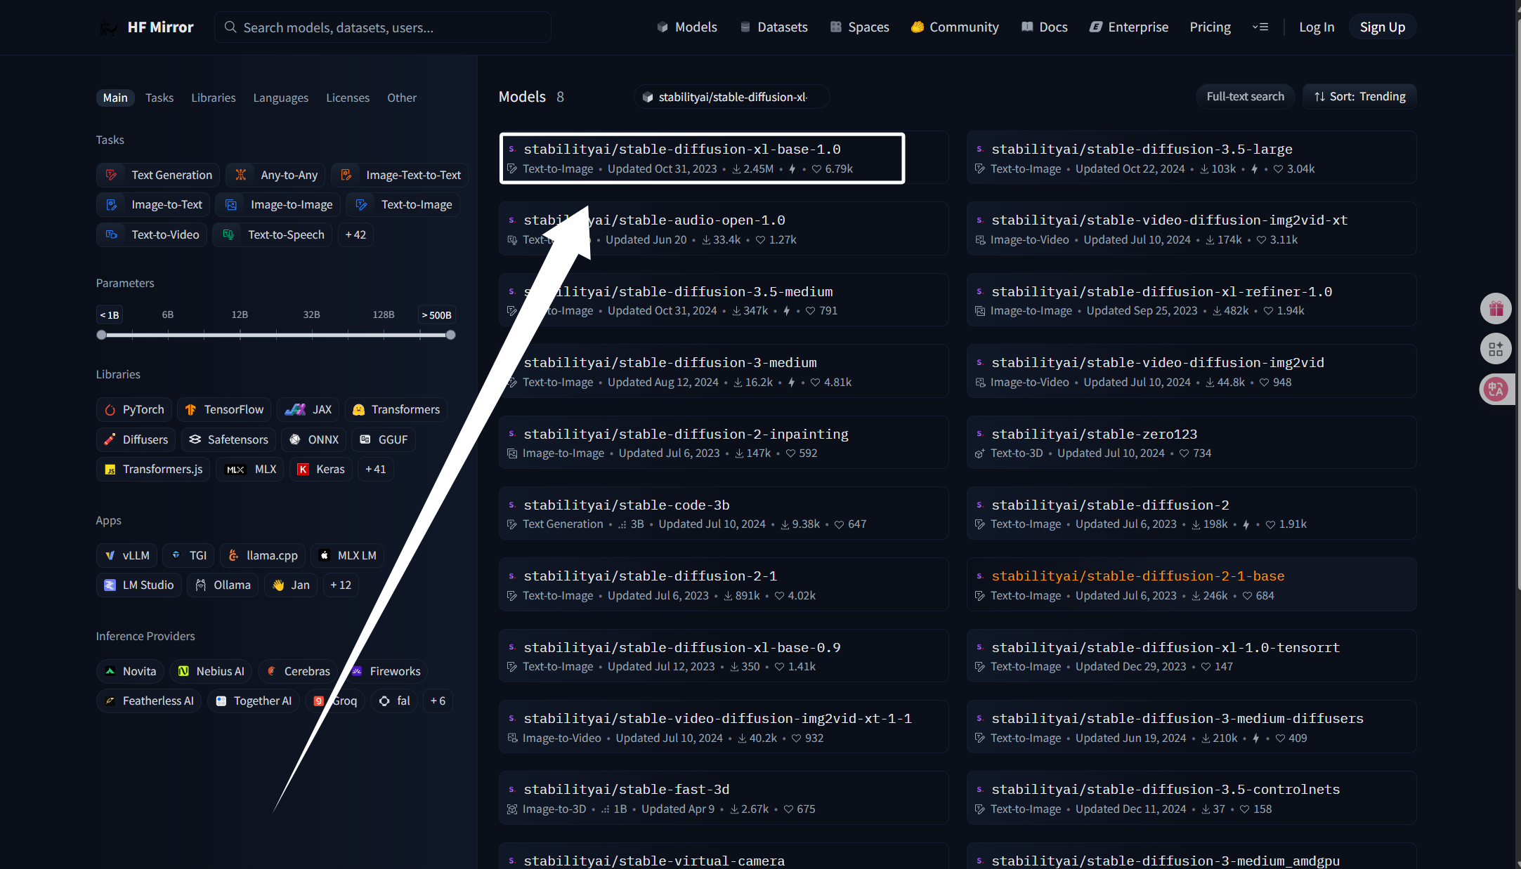This screenshot has width=1521, height=869.
Task: Click the search magnifier icon
Action: point(230,27)
